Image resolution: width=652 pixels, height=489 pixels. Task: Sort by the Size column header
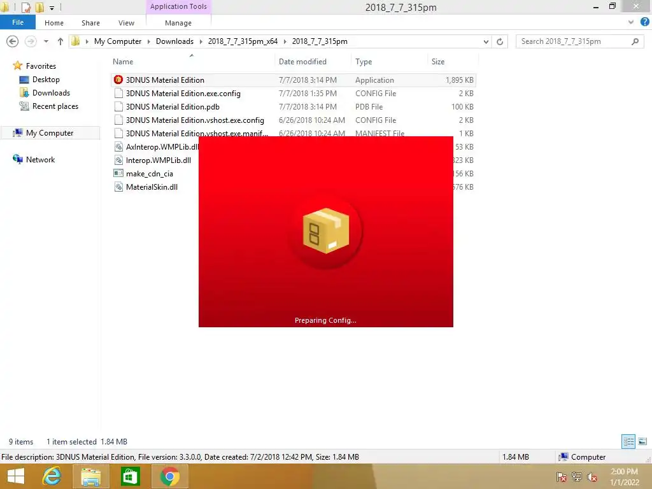(438, 62)
